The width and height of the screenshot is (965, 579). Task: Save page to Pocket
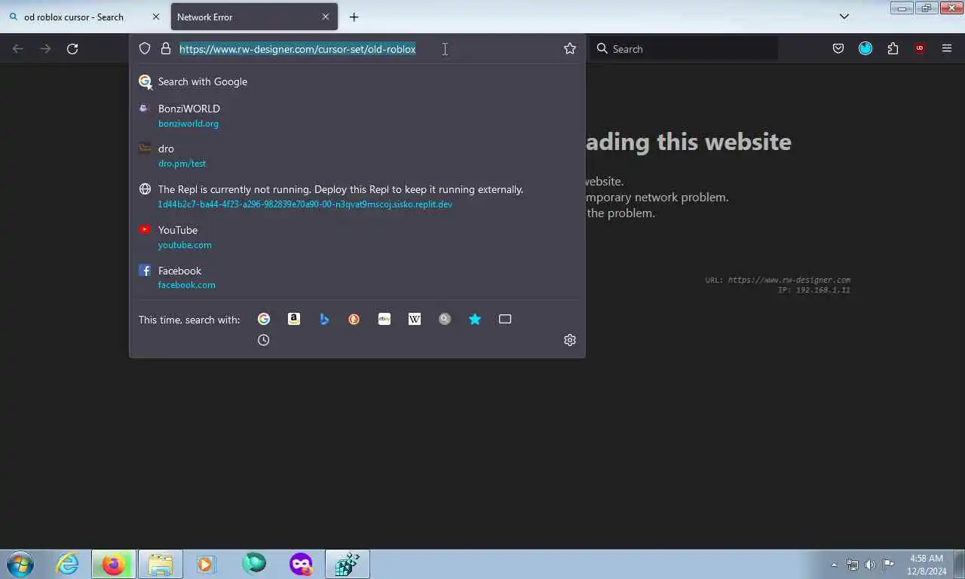click(x=838, y=49)
